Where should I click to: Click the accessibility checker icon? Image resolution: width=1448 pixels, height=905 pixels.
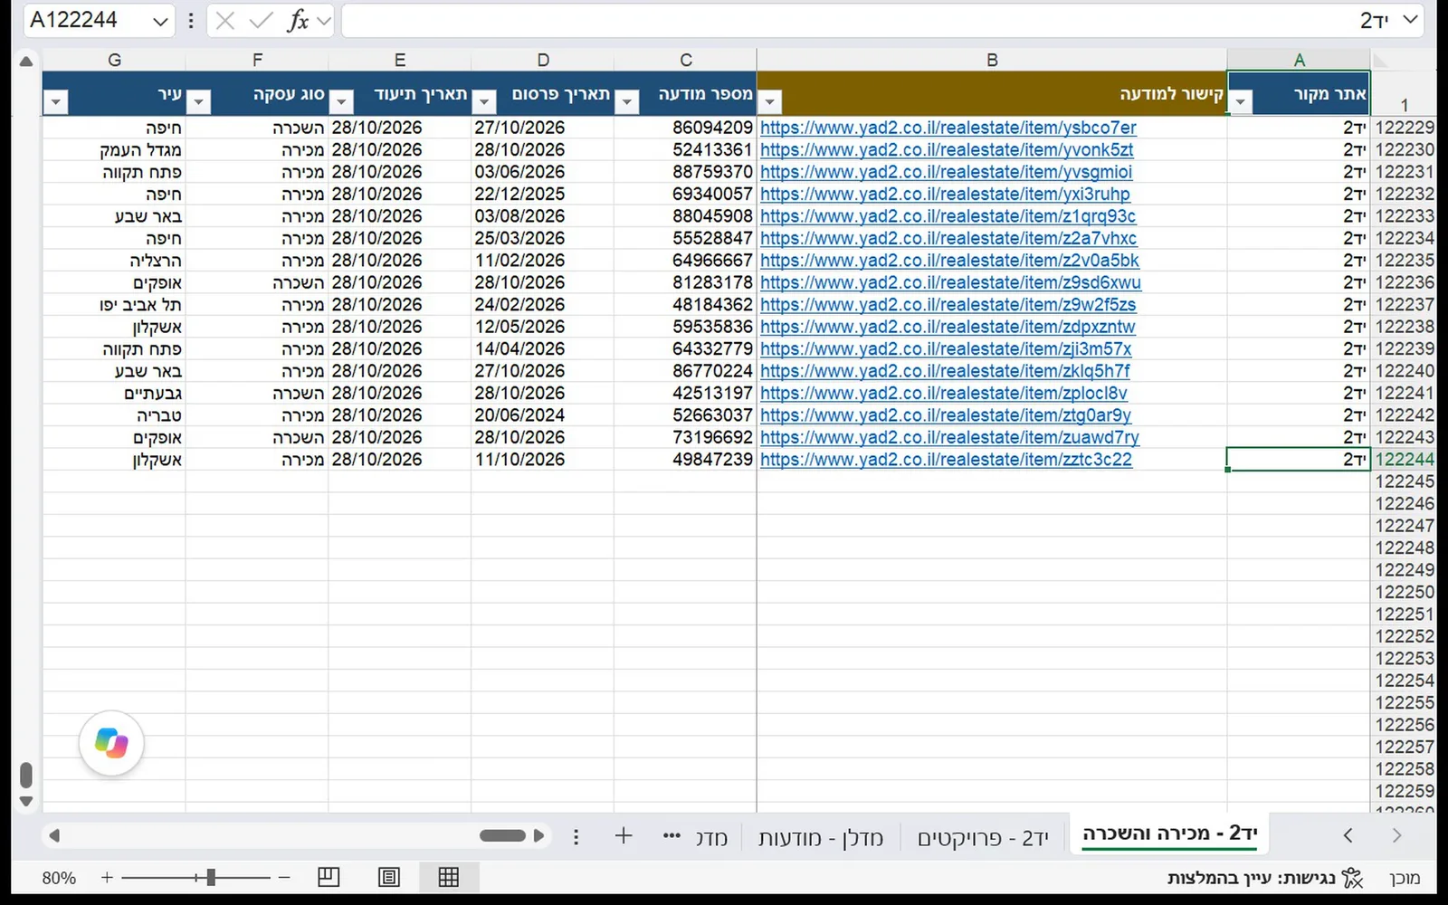click(1352, 877)
